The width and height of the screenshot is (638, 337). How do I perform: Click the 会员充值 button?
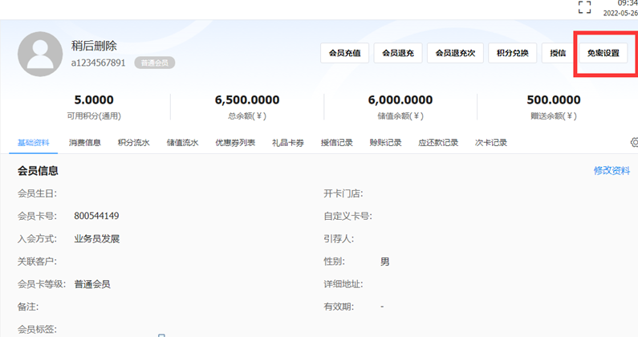[344, 54]
